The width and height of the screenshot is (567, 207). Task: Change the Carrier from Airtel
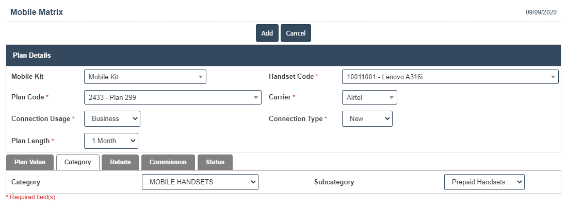click(x=369, y=97)
